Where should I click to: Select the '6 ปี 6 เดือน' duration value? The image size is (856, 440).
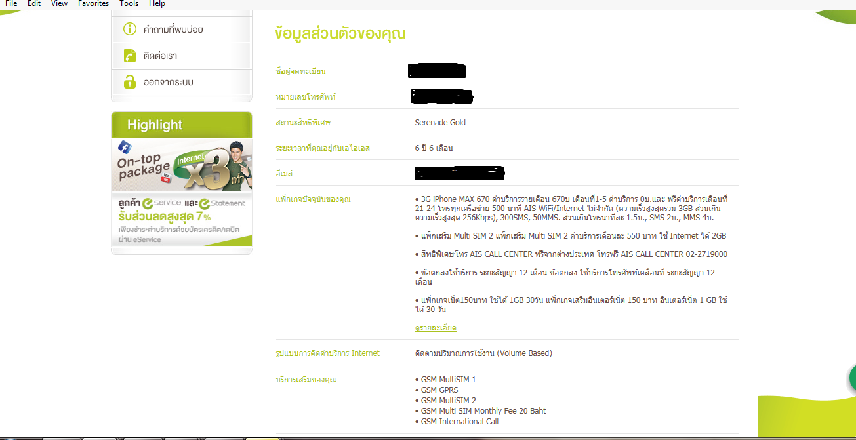click(434, 148)
